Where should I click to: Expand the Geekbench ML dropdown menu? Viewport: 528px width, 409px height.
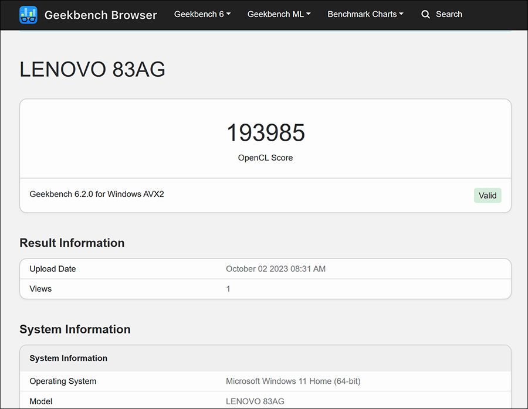click(279, 14)
